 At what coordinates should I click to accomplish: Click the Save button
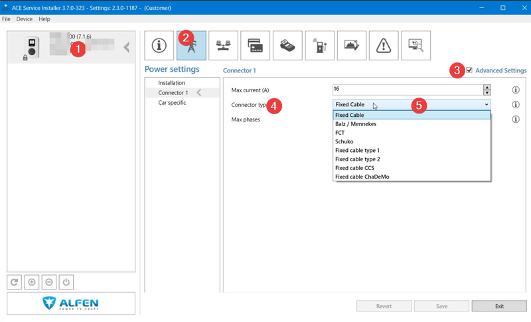pos(441,306)
